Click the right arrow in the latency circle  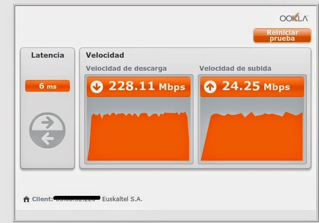pyautogui.click(x=48, y=123)
